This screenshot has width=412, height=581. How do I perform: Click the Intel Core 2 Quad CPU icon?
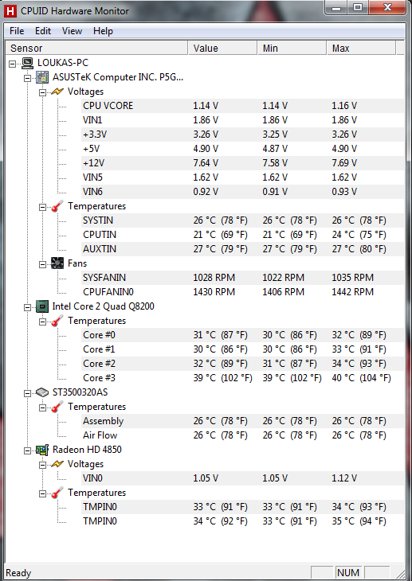[42, 306]
